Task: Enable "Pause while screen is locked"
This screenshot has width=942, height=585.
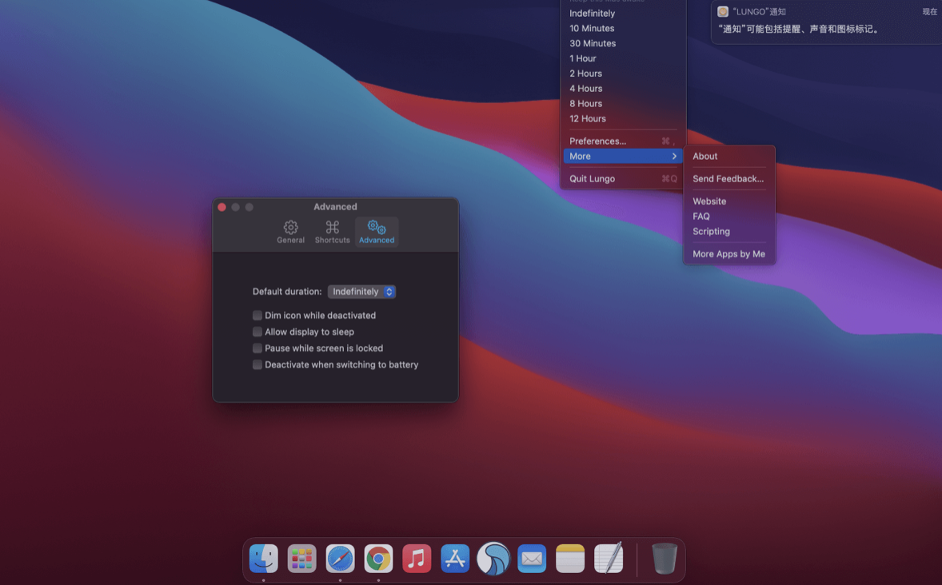Action: point(257,348)
